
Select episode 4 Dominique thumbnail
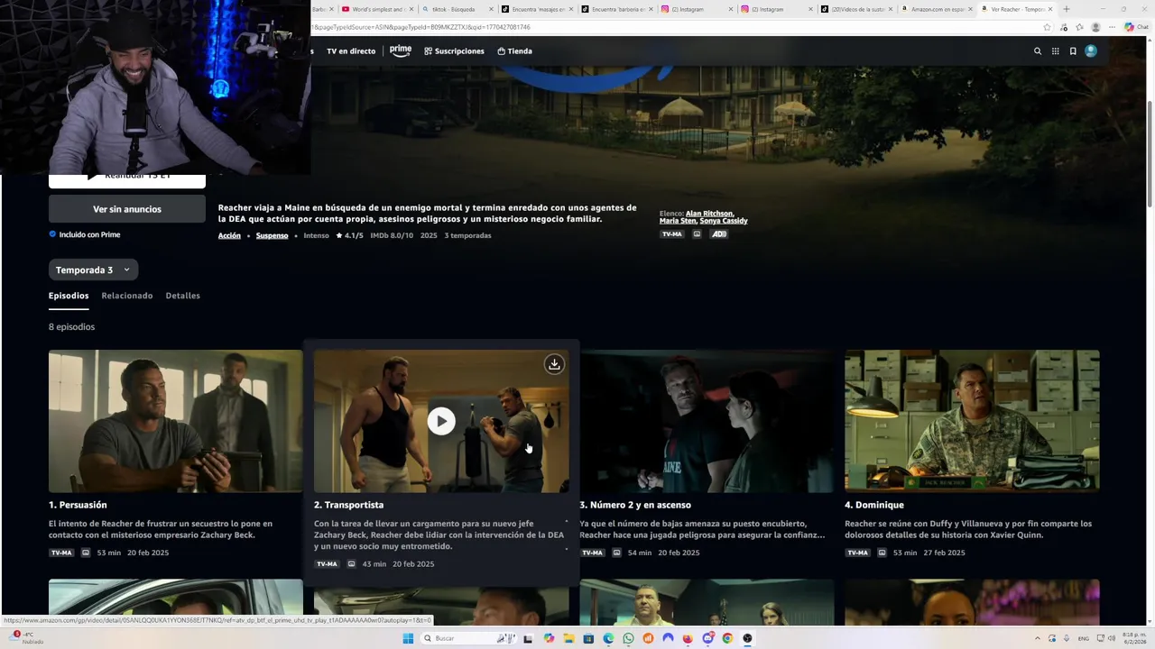click(972, 421)
